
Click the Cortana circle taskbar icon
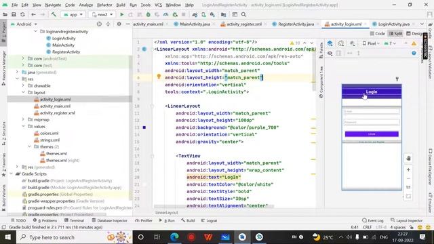140,237
